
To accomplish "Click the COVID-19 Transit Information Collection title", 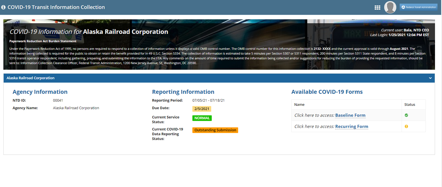I will coord(56,7).
